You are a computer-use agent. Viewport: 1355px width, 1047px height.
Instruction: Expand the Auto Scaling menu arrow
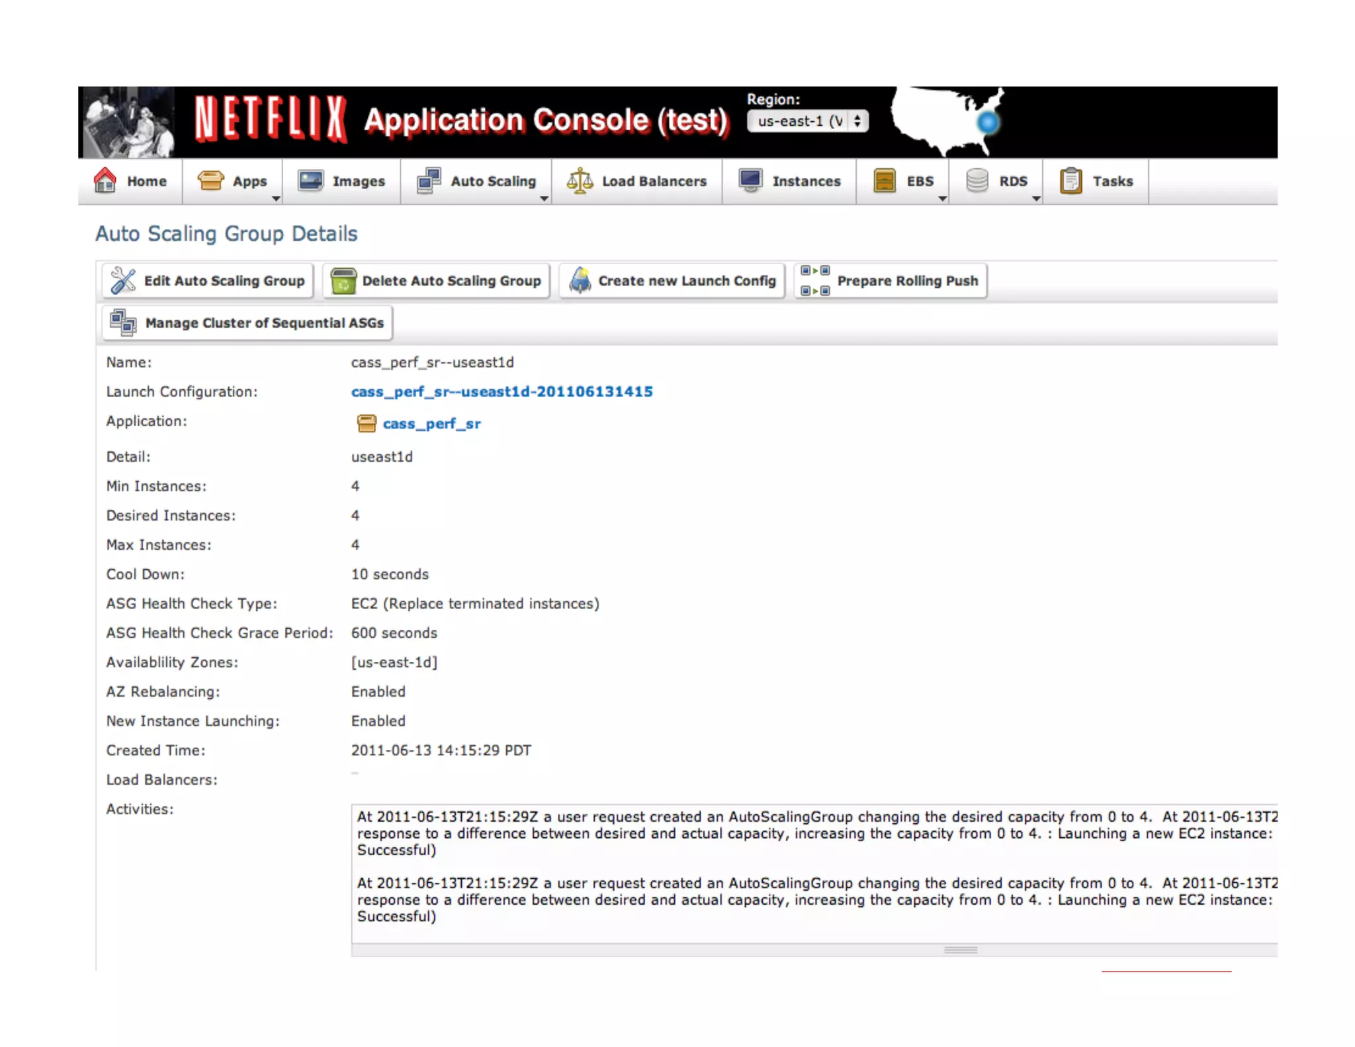pyautogui.click(x=544, y=199)
